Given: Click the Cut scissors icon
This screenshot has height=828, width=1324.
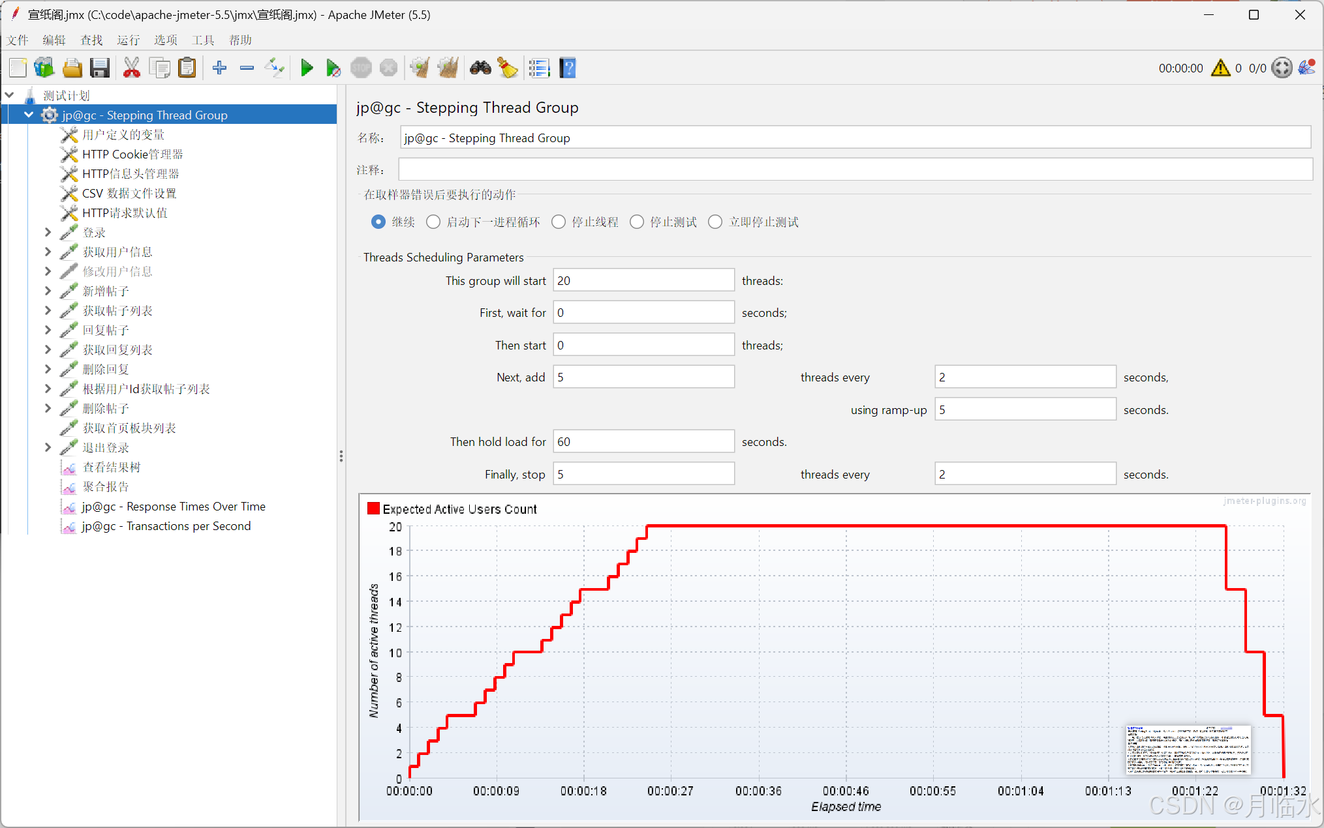Looking at the screenshot, I should tap(131, 68).
